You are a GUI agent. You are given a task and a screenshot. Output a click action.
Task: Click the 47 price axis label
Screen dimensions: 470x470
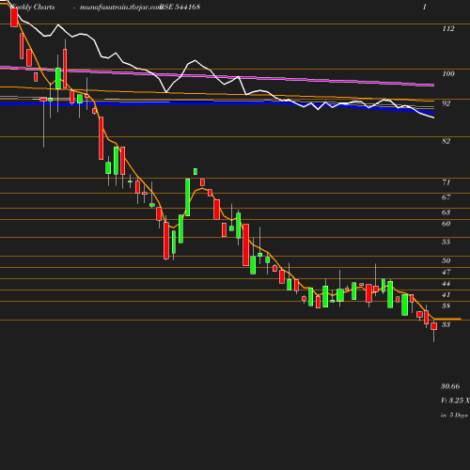(446, 272)
